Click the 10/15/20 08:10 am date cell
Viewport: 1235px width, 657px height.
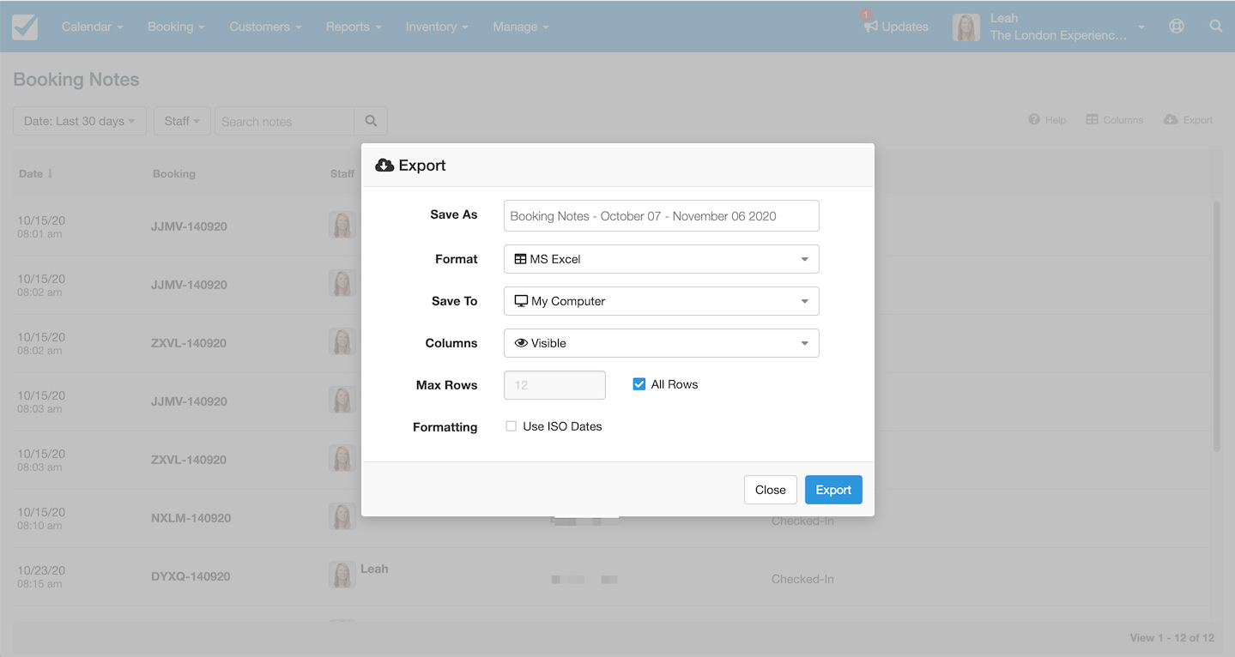pos(41,518)
